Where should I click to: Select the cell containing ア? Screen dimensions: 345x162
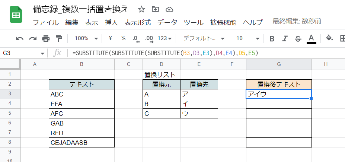(199, 94)
